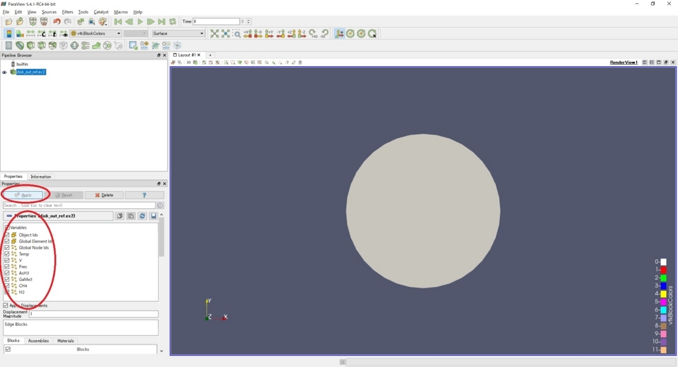Click the Connect to server icon
This screenshot has height=367, width=678.
[33, 22]
